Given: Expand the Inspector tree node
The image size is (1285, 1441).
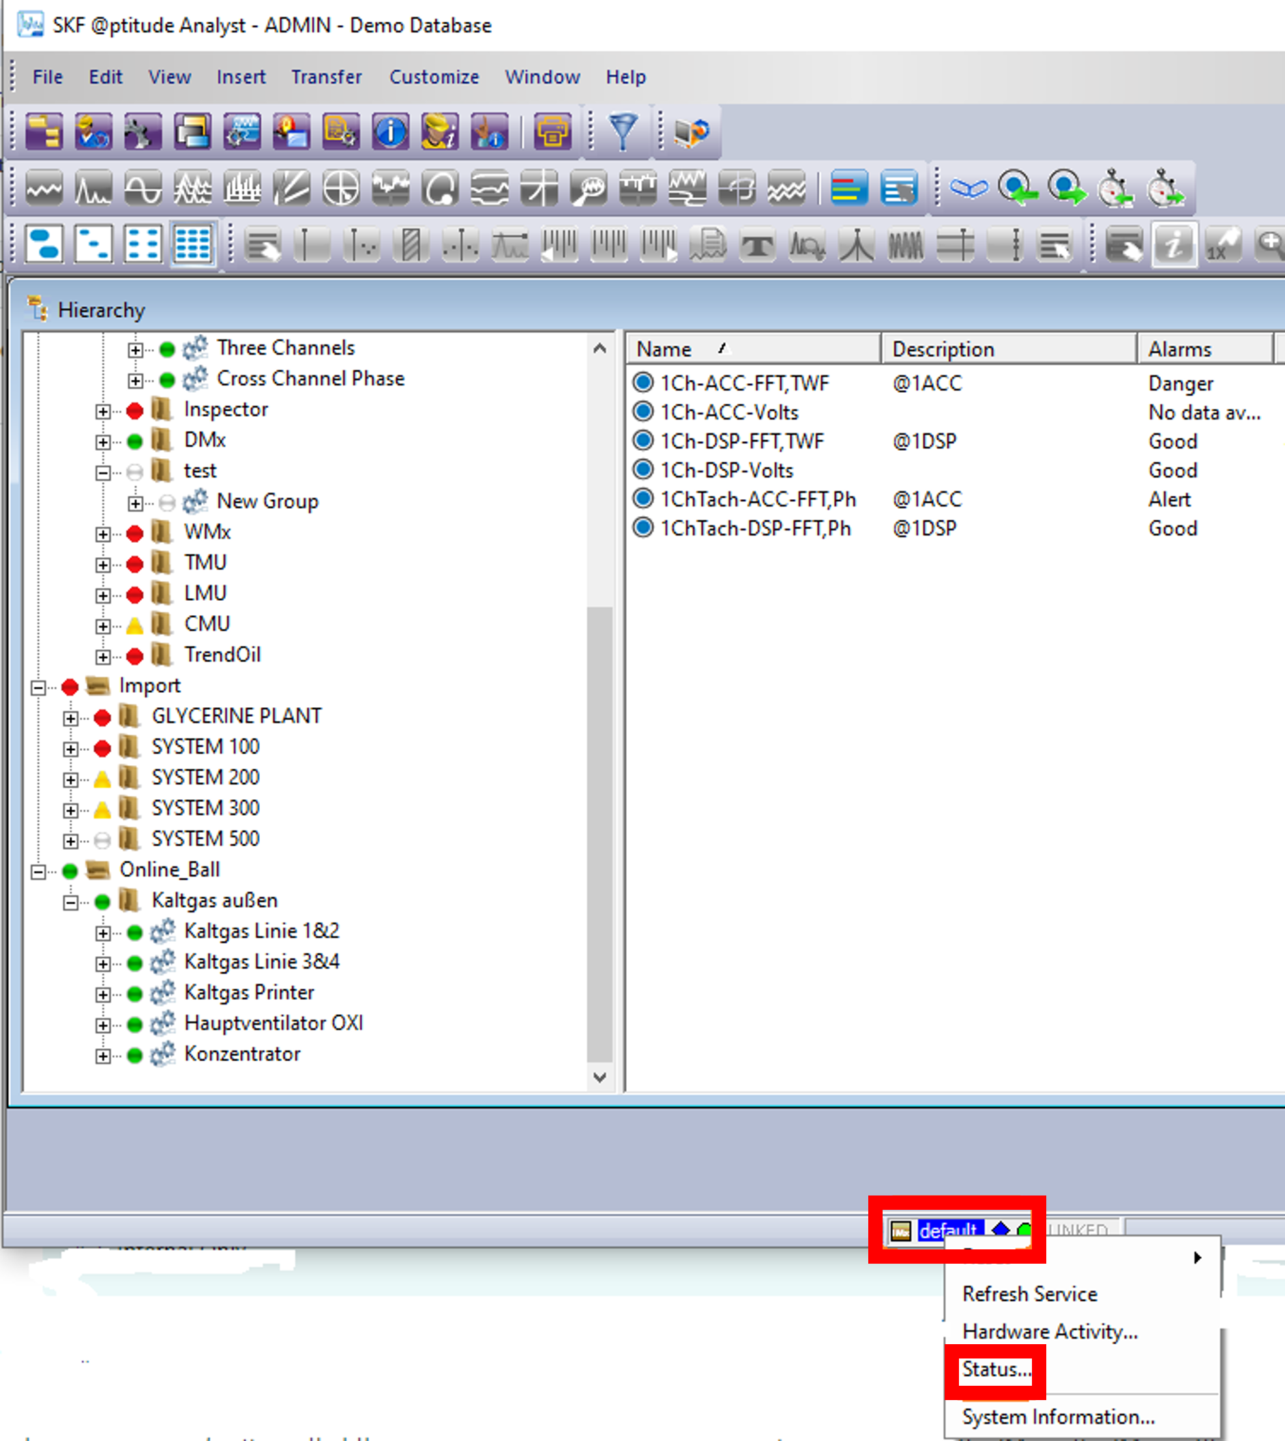Looking at the screenshot, I should click(103, 411).
